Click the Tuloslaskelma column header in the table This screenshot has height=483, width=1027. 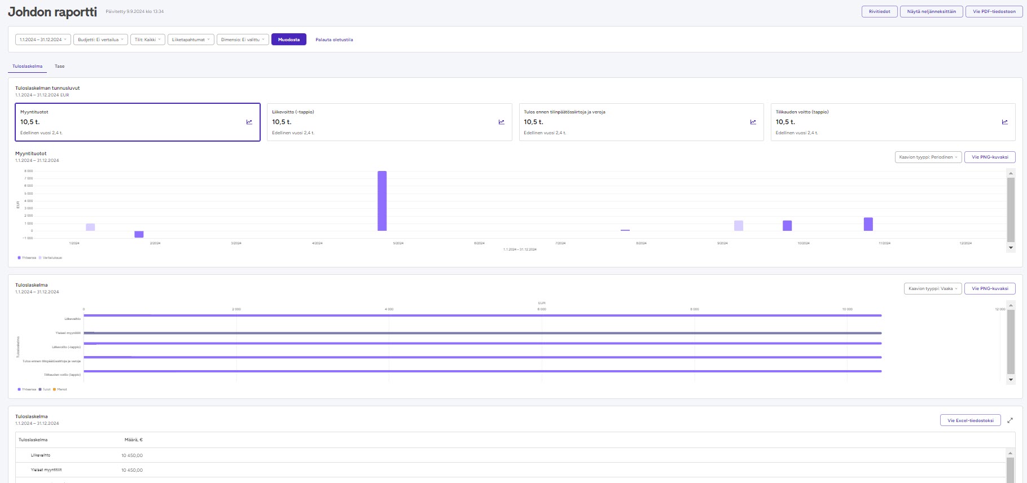[33, 440]
